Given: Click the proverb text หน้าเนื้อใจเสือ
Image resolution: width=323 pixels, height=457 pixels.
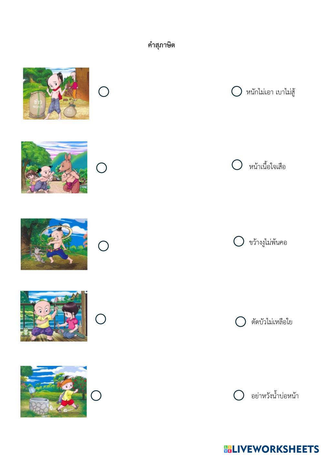Looking at the screenshot, I should [267, 167].
